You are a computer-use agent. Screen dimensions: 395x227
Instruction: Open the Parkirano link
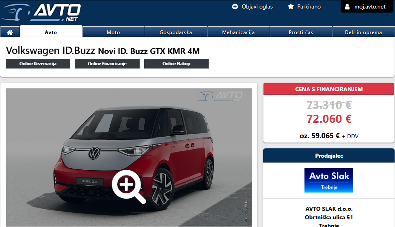[309, 7]
